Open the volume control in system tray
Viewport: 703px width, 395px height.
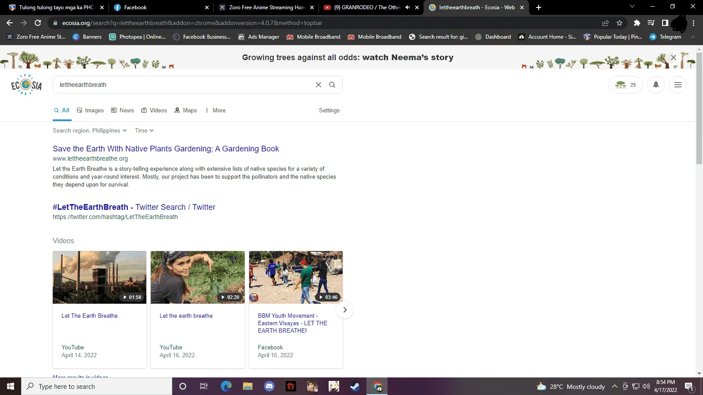tap(646, 386)
